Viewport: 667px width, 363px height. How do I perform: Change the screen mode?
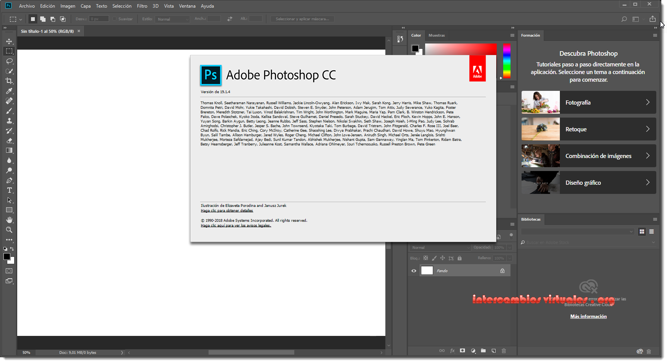coord(9,281)
